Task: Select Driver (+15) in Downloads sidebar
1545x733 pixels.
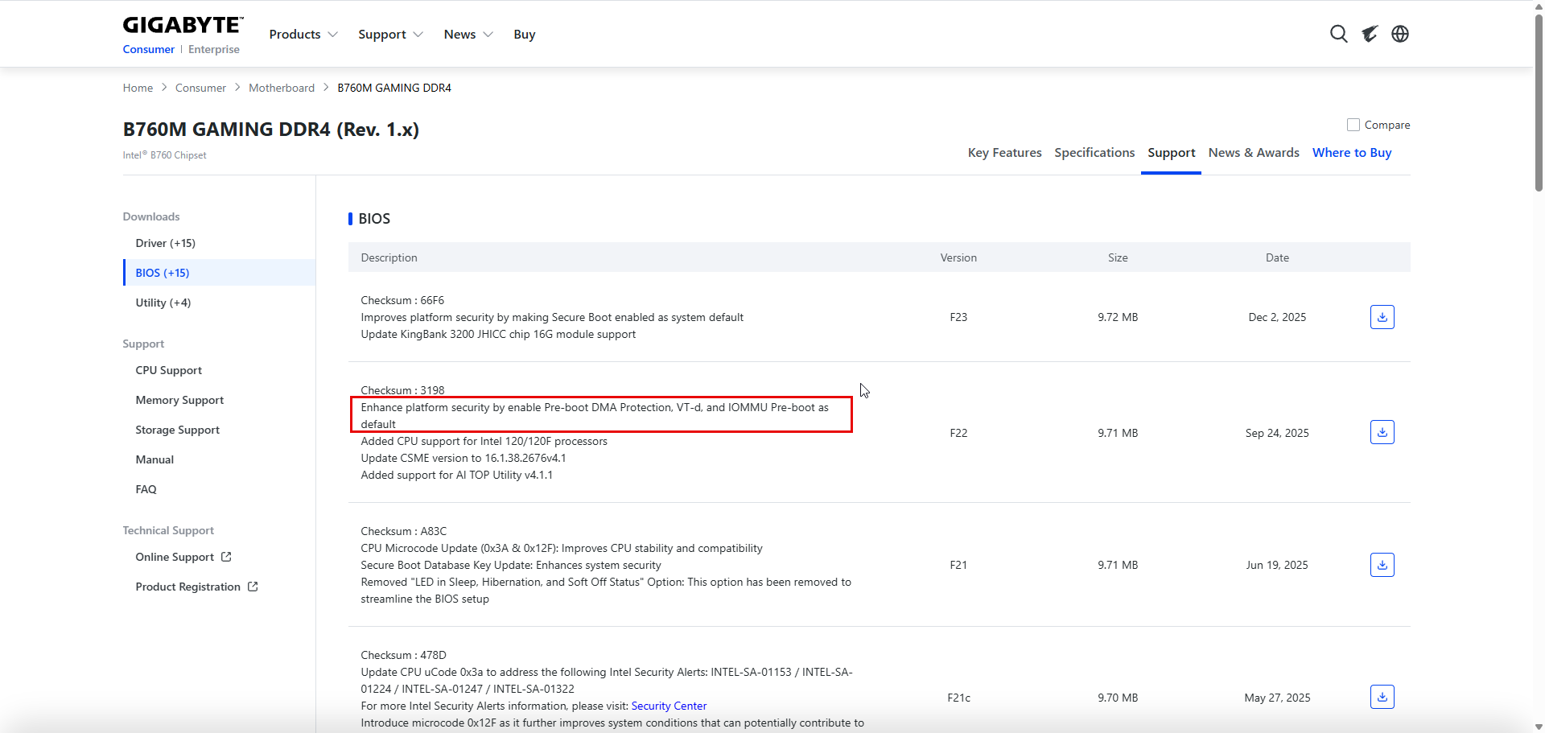Action: tap(166, 243)
